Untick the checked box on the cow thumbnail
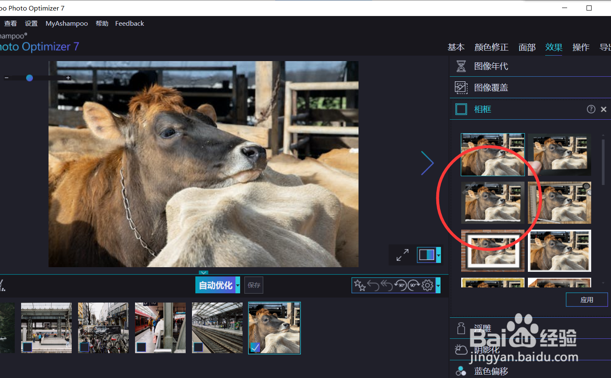The height and width of the screenshot is (378, 611). [255, 347]
